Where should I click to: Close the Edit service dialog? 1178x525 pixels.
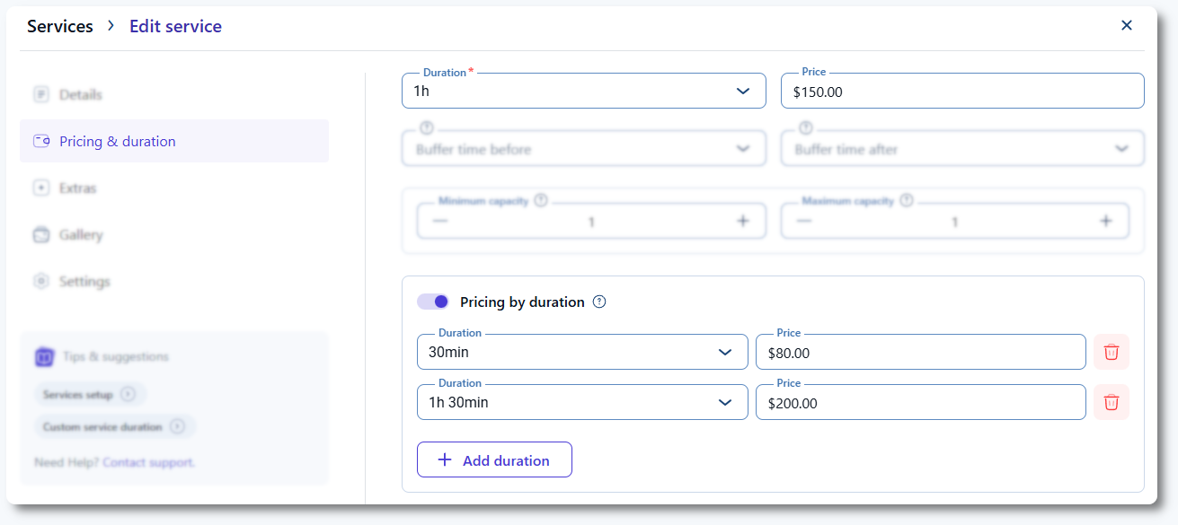coord(1126,25)
